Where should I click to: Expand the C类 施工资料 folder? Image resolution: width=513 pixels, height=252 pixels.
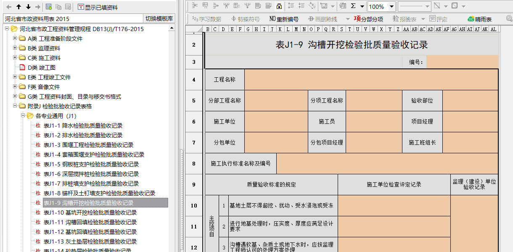point(15,58)
